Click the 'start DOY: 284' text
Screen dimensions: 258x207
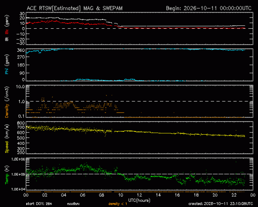tap(39, 204)
